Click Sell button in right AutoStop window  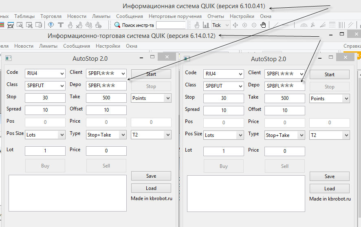tap(284, 166)
